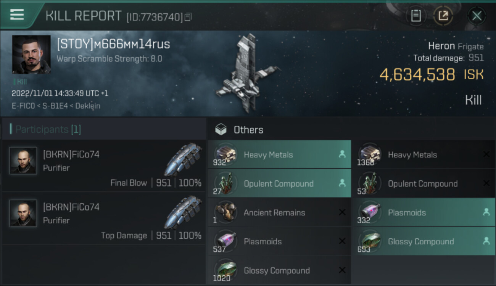Select FiCo74 Final Blow participant row
The height and width of the screenshot is (286, 496).
104,165
